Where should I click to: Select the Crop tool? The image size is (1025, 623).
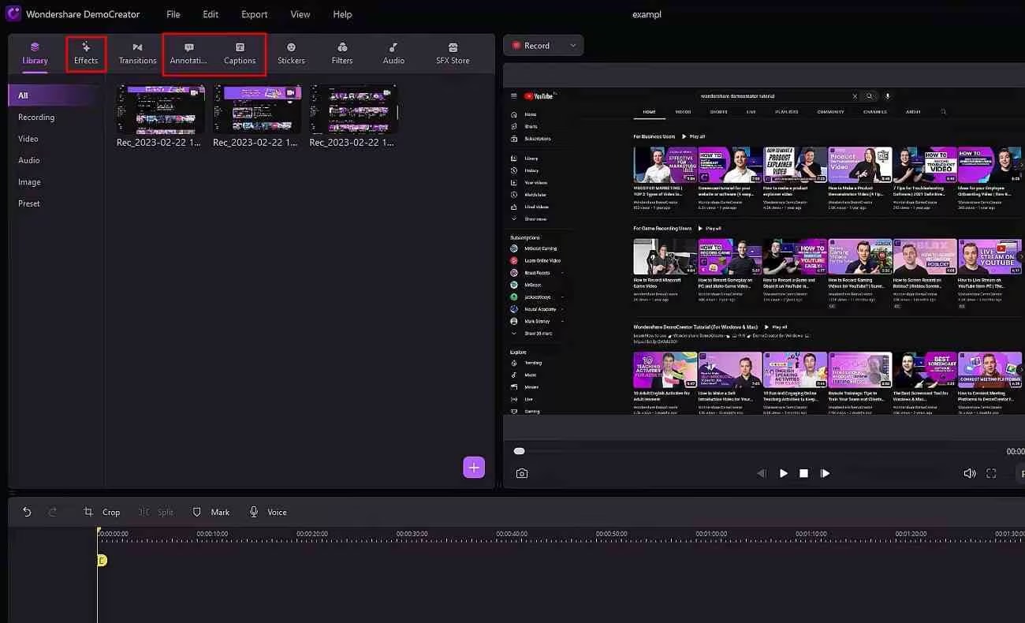pyautogui.click(x=102, y=512)
